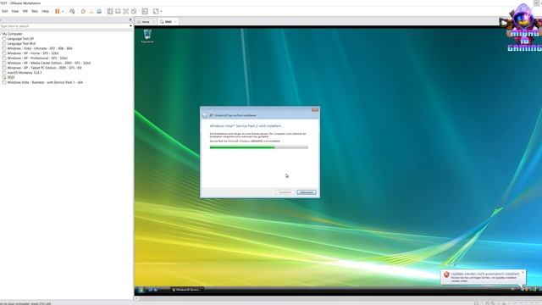This screenshot has height=305, width=542.
Task: Close the Updates notification balloon
Action: [x=523, y=273]
